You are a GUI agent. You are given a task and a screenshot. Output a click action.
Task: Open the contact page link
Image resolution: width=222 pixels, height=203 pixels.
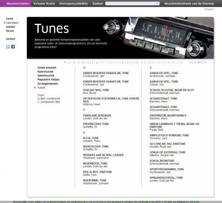click(x=11, y=39)
